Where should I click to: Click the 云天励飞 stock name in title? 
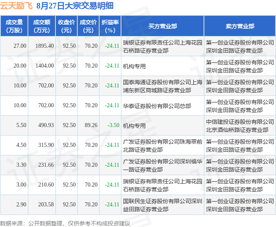(x=16, y=6)
